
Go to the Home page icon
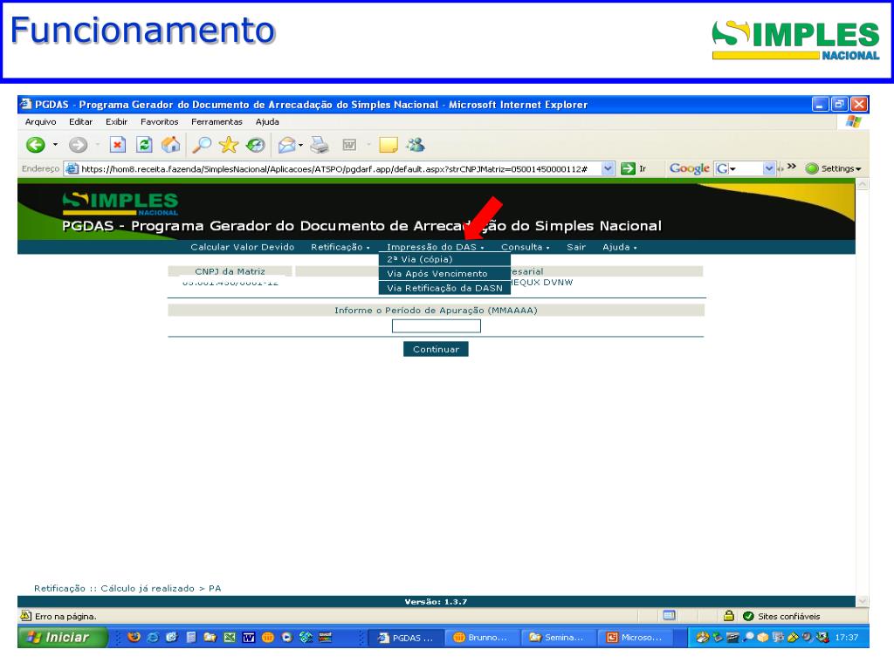click(x=170, y=145)
